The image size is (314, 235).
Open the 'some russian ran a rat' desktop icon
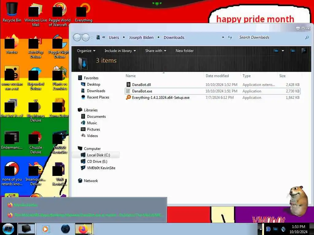(x=12, y=78)
